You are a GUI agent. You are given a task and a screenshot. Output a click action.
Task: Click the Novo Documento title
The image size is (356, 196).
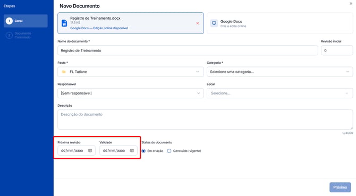pos(80,6)
